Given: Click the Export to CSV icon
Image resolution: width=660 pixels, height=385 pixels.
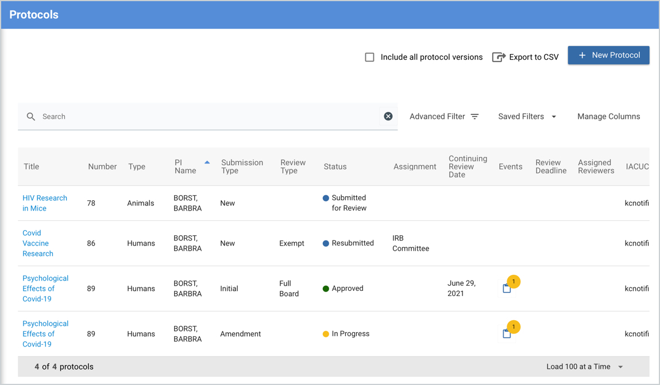Looking at the screenshot, I should 499,57.
